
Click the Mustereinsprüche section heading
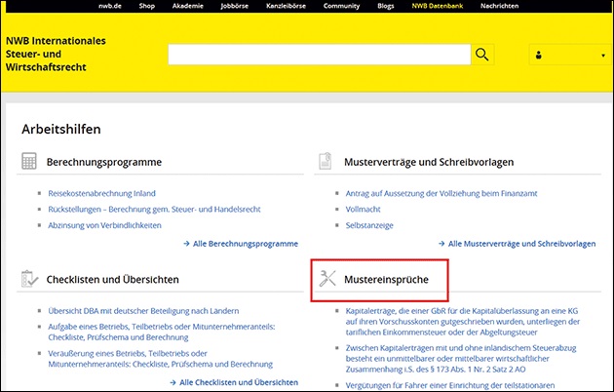(386, 280)
